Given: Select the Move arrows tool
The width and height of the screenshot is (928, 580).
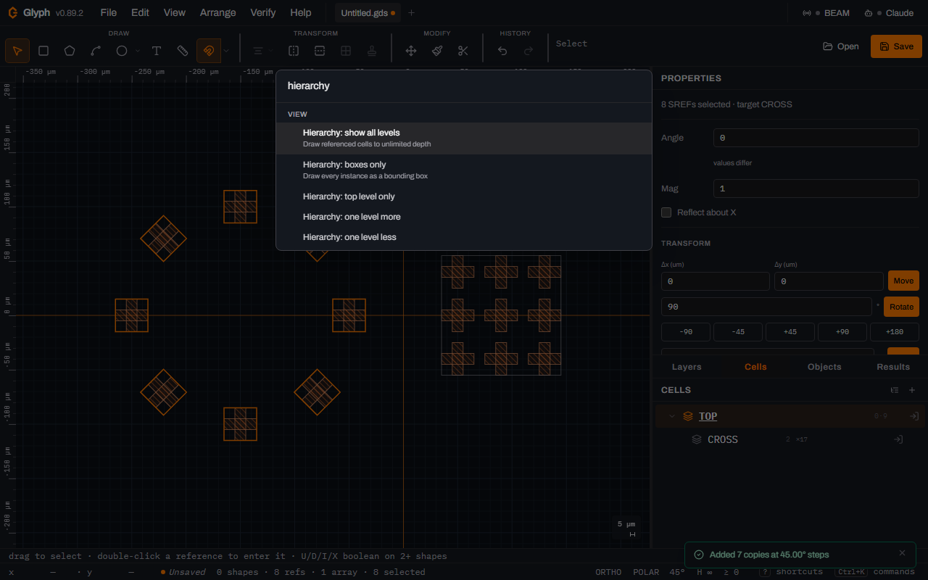Looking at the screenshot, I should (x=411, y=51).
